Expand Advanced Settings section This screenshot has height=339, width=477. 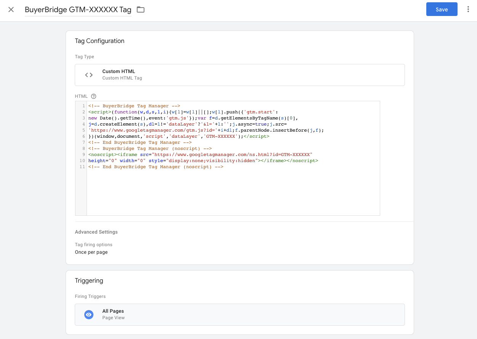click(96, 232)
